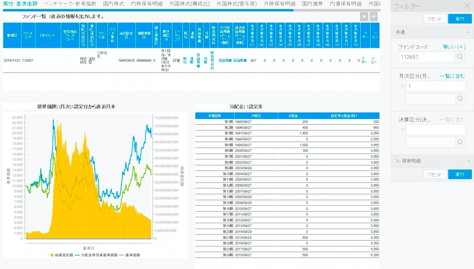The width and height of the screenshot is (474, 269).
Task: Close the フィルター panel with the X
Action: click(x=466, y=6)
